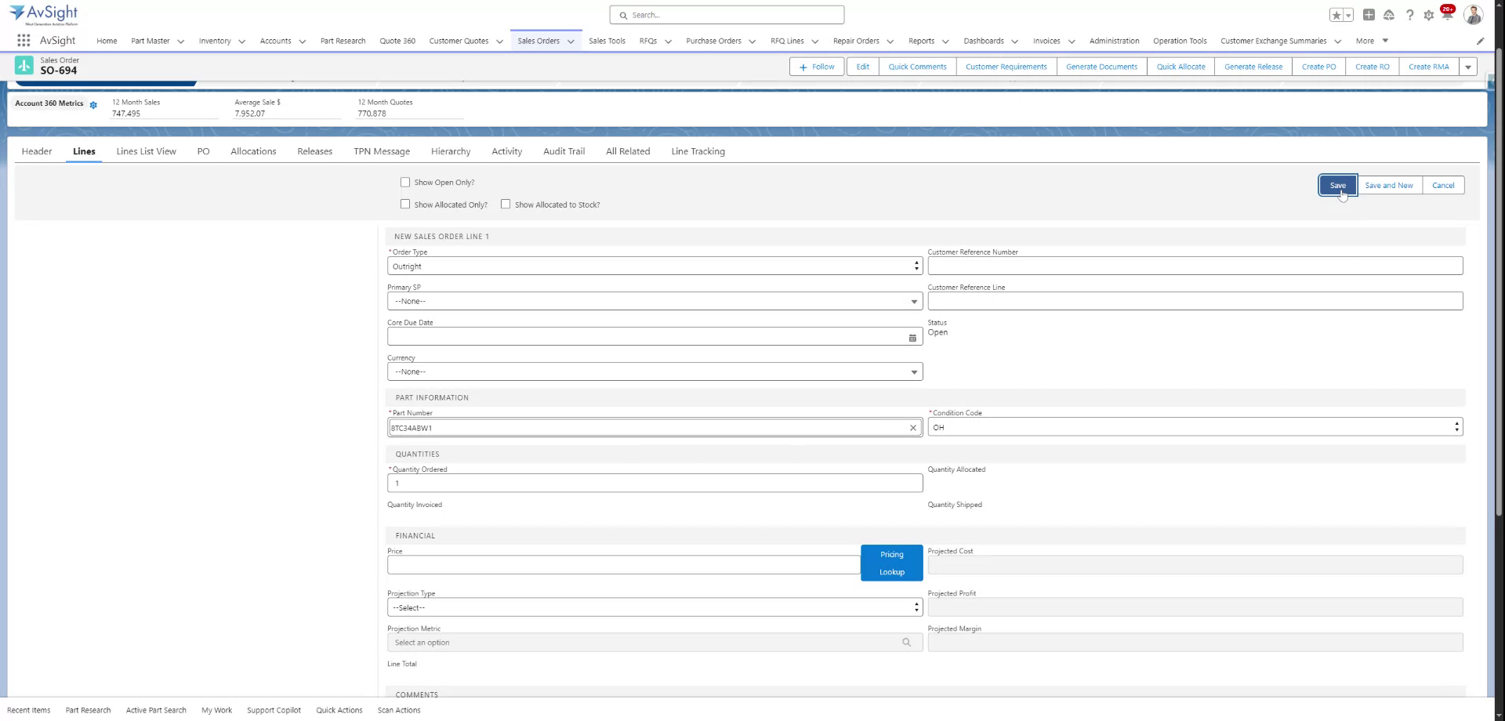This screenshot has width=1505, height=721.
Task: Open the Trailhead guidance icon
Action: tap(1389, 15)
